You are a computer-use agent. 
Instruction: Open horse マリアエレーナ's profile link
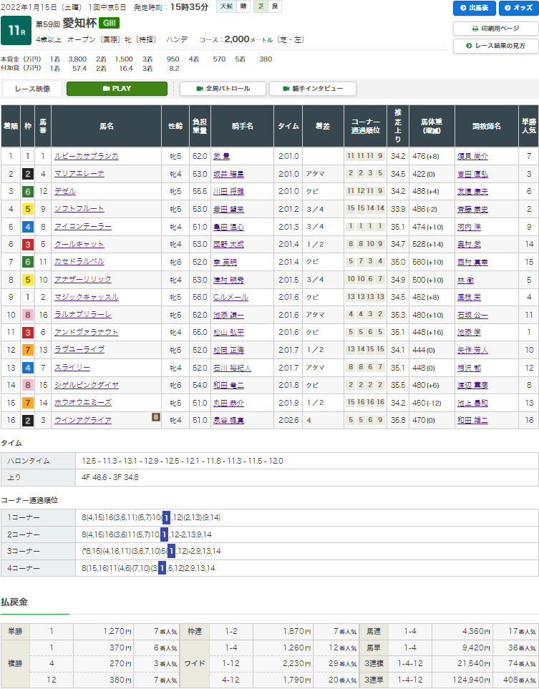click(x=79, y=173)
